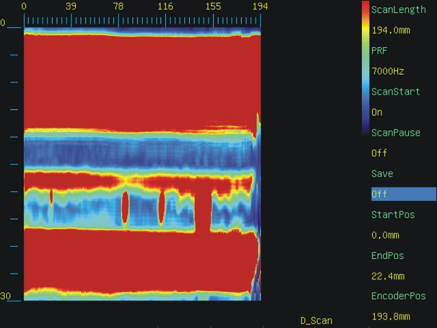Select the StartPos parameter label
The height and width of the screenshot is (328, 437).
pos(393,214)
